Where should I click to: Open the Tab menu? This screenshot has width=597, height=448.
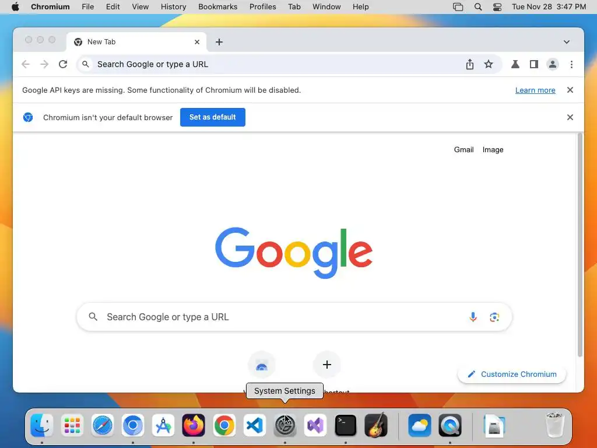(294, 7)
